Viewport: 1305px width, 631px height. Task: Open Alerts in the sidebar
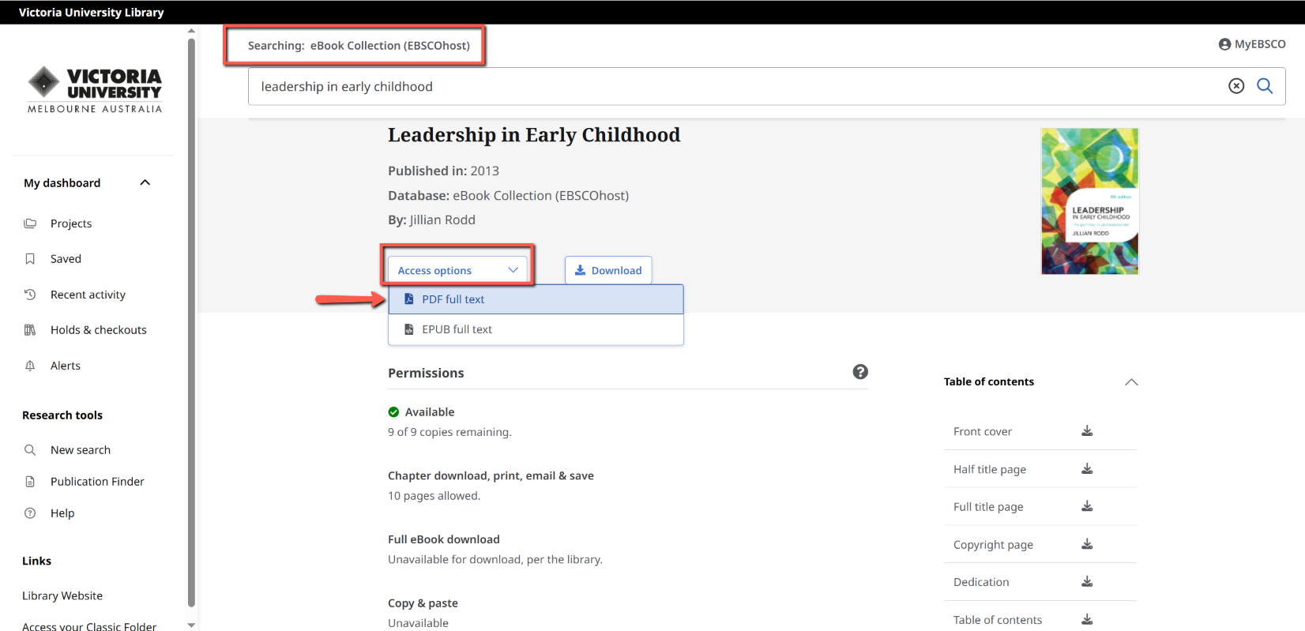tap(66, 366)
